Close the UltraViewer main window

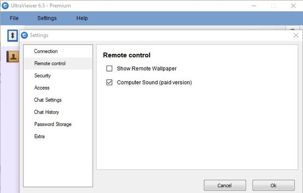(293, 6)
